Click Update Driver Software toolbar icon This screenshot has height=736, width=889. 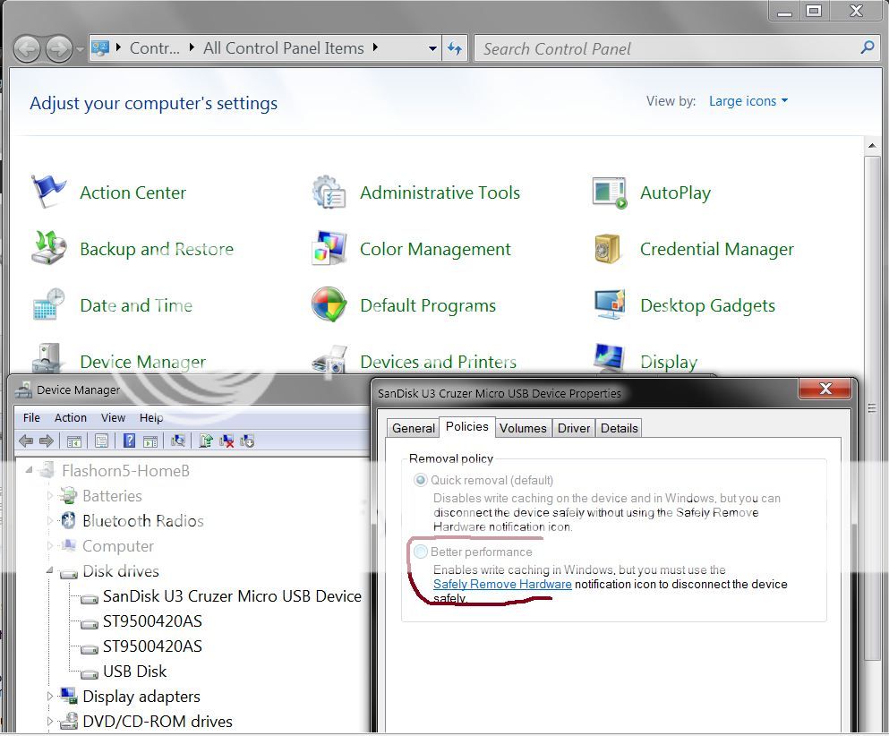pos(206,441)
